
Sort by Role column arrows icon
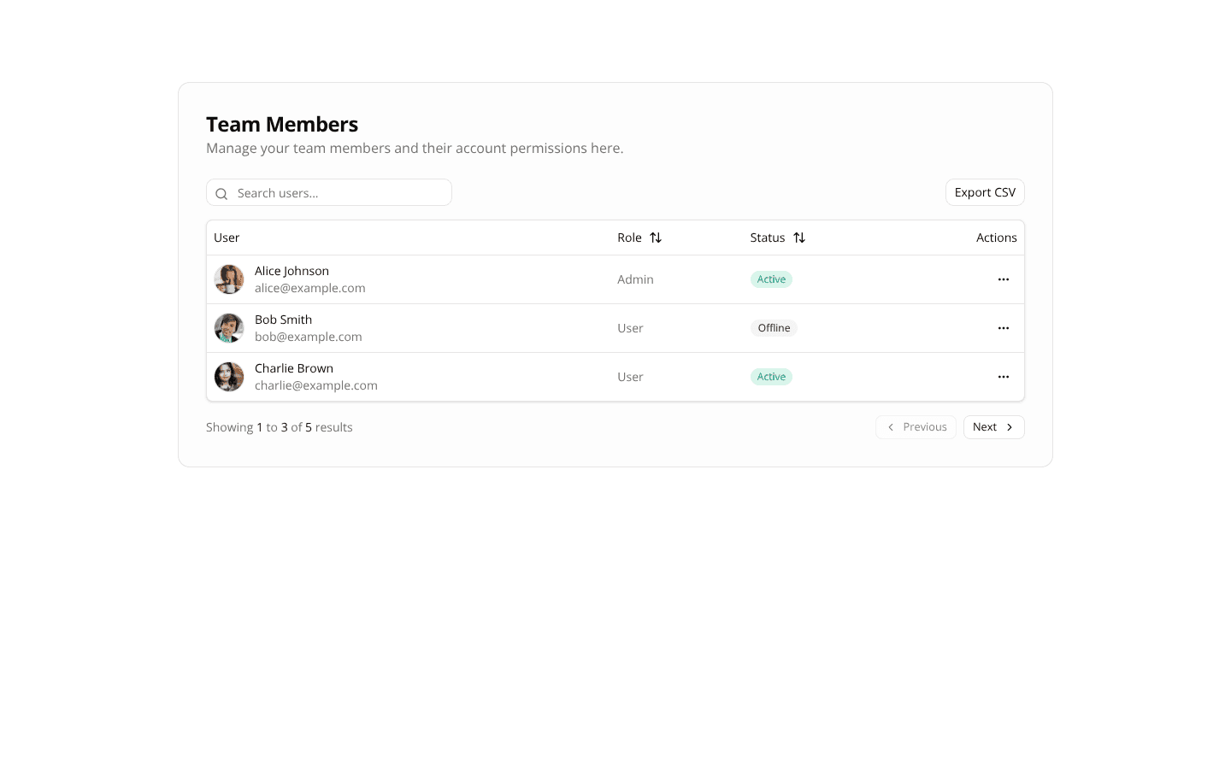coord(656,238)
